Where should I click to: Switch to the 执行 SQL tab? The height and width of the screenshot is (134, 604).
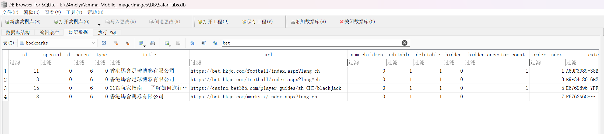[107, 32]
